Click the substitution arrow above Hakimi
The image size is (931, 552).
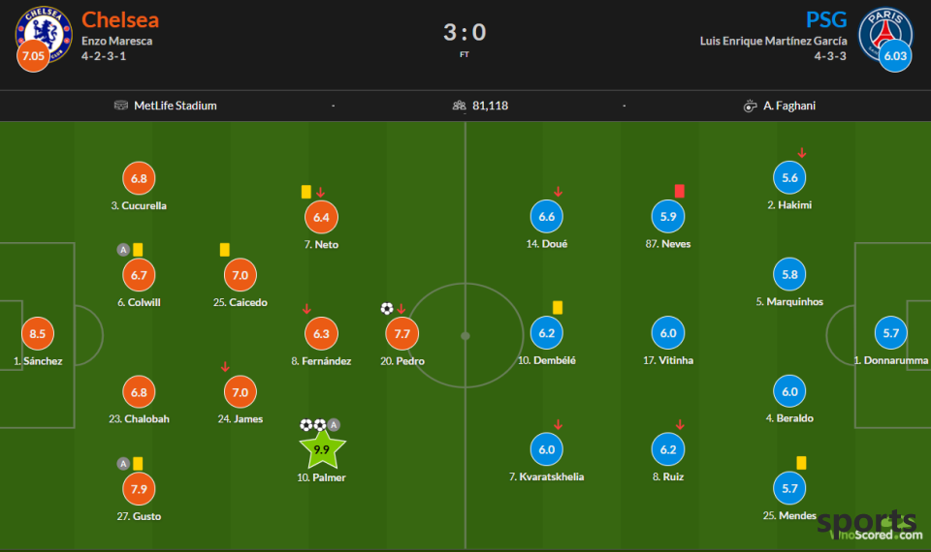point(802,153)
